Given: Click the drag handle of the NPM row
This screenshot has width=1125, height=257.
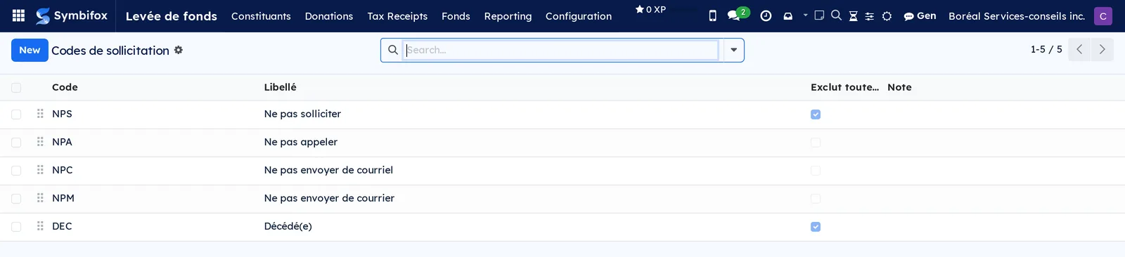Looking at the screenshot, I should click(x=40, y=198).
